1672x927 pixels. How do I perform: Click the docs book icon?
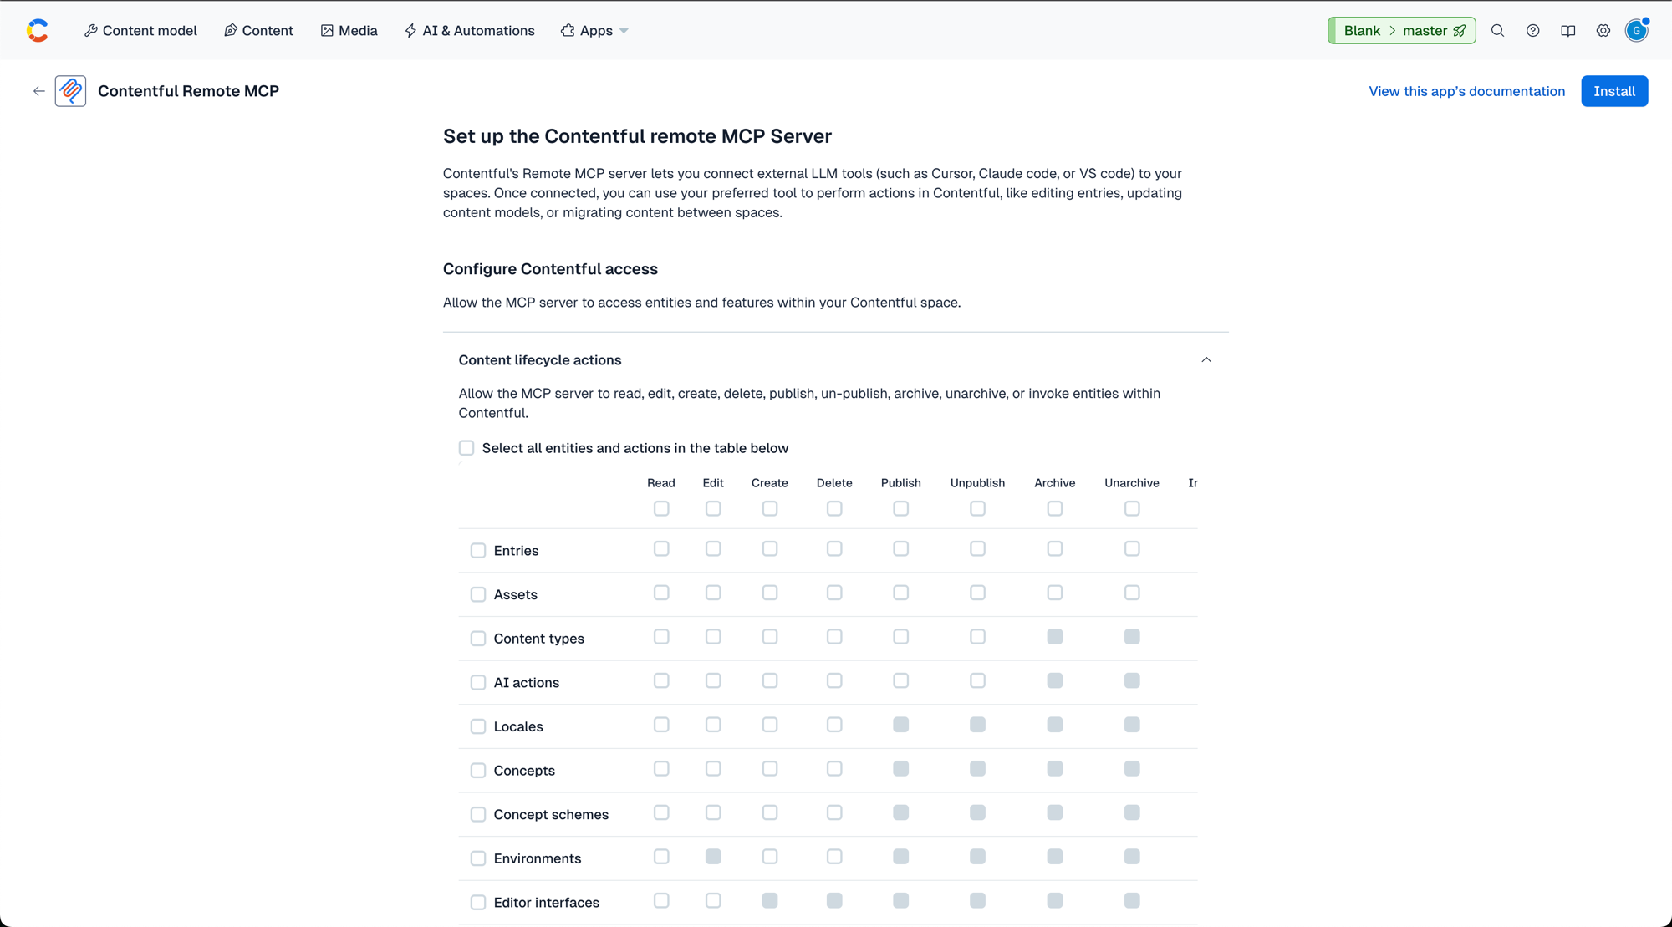coord(1567,30)
